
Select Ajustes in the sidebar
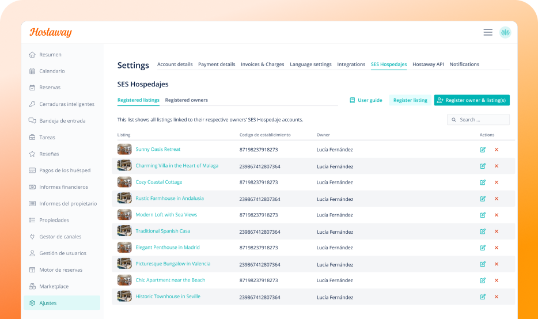click(62, 303)
